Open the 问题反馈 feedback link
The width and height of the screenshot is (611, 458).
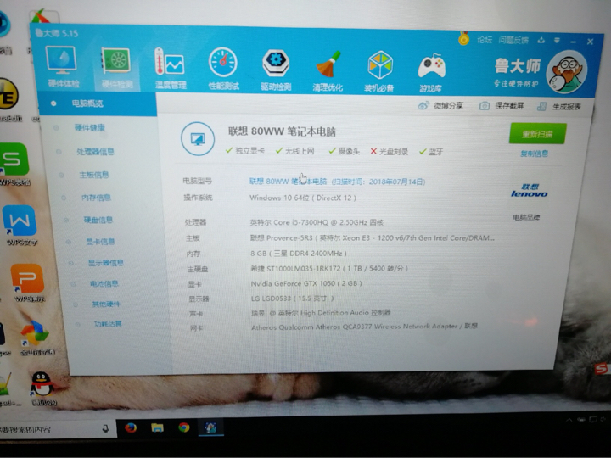513,40
